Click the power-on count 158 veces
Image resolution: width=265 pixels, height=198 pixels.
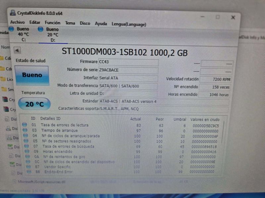coord(214,87)
